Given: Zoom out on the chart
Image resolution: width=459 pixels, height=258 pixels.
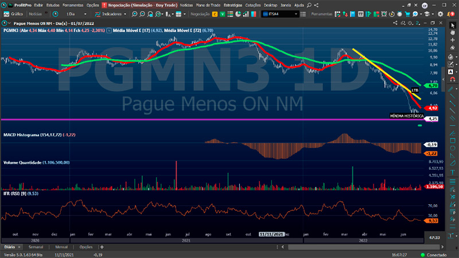Looking at the screenshot, I should point(142,14).
